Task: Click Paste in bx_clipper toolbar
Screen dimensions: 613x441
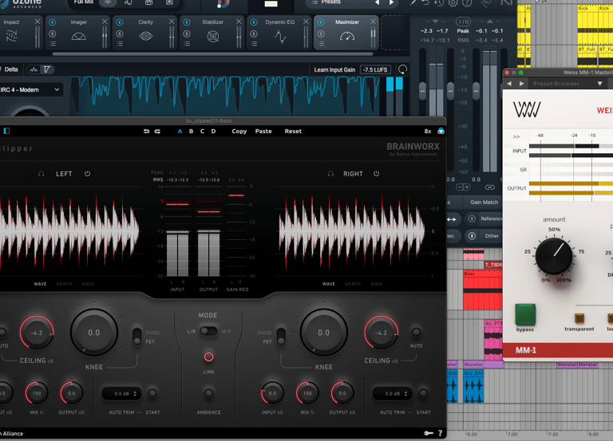Action: (x=263, y=132)
